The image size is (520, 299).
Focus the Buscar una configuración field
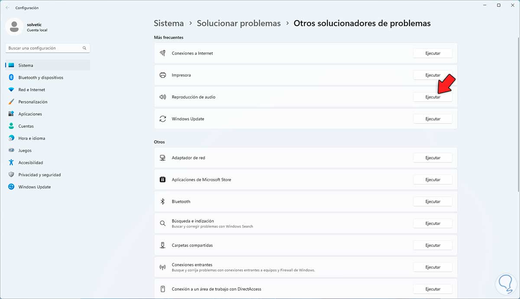tap(43, 48)
